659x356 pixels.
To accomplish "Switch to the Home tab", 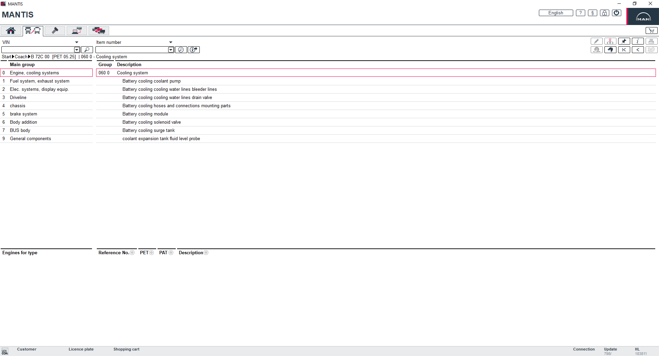I will pyautogui.click(x=11, y=31).
